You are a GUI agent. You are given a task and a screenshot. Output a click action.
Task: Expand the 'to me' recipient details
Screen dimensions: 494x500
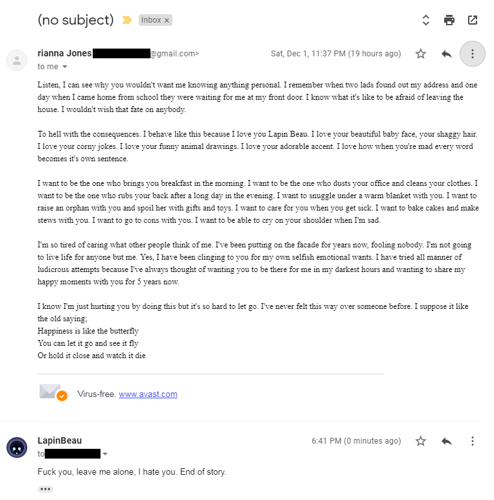pos(65,67)
